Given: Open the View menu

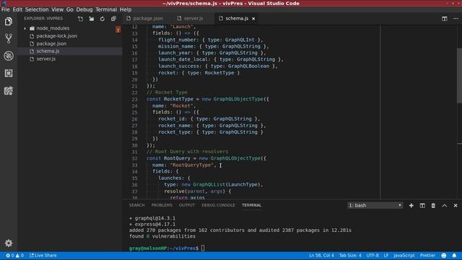Looking at the screenshot, I should (x=57, y=9).
